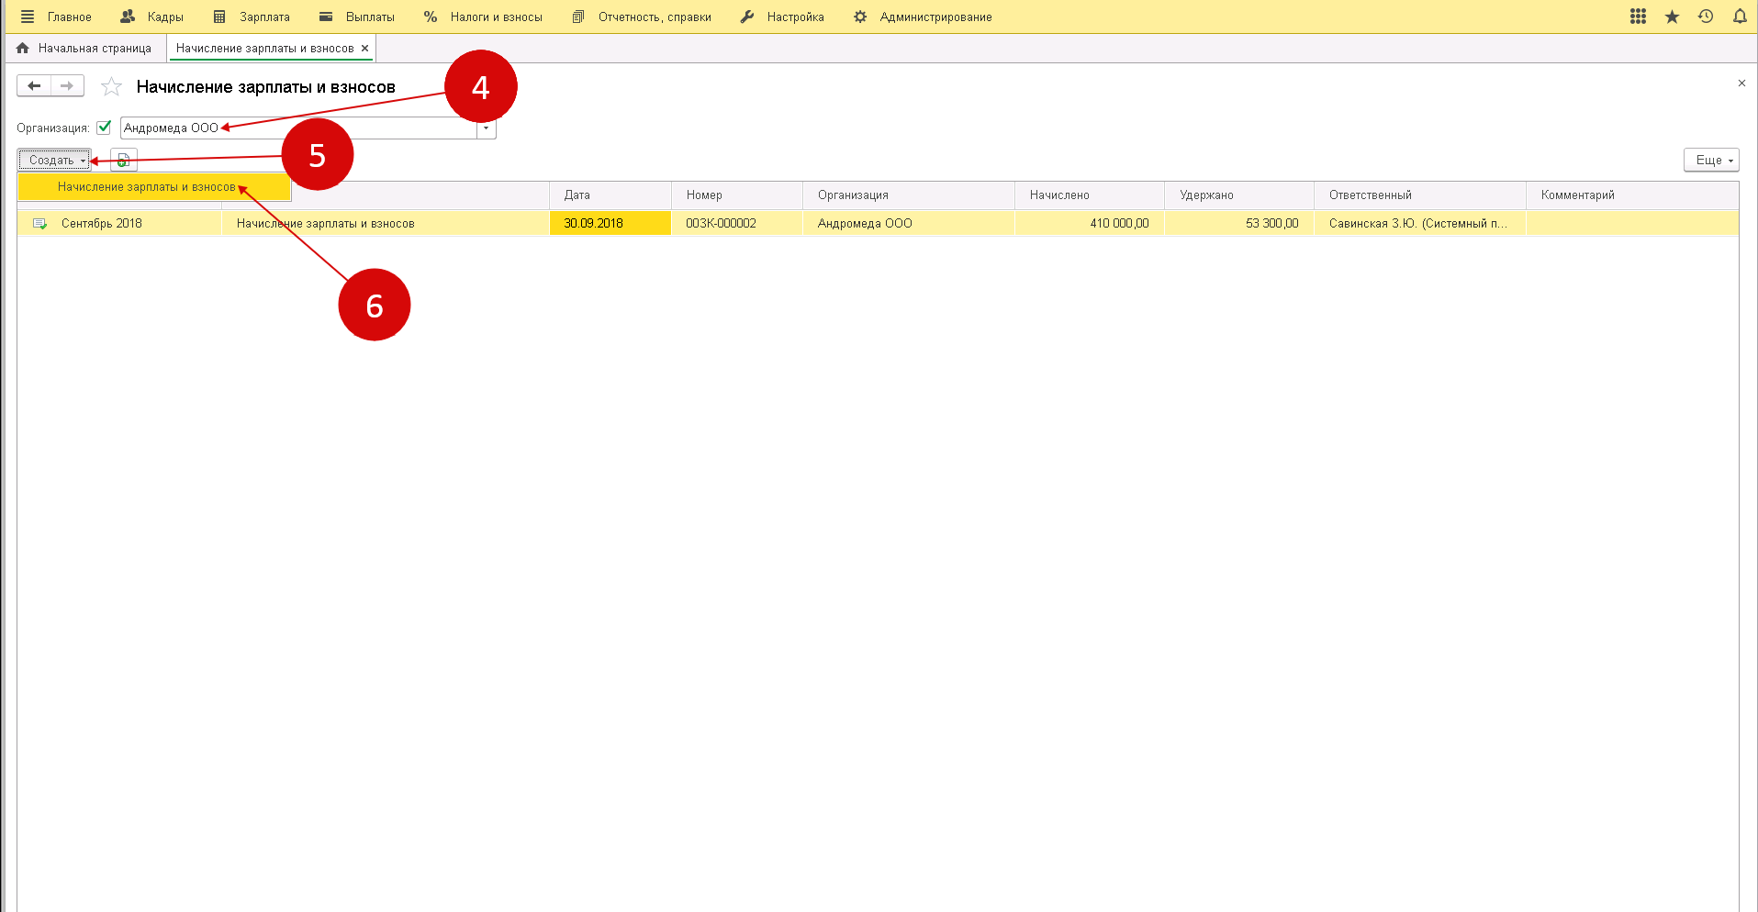Open the History clock icon
The image size is (1758, 912).
point(1706,17)
